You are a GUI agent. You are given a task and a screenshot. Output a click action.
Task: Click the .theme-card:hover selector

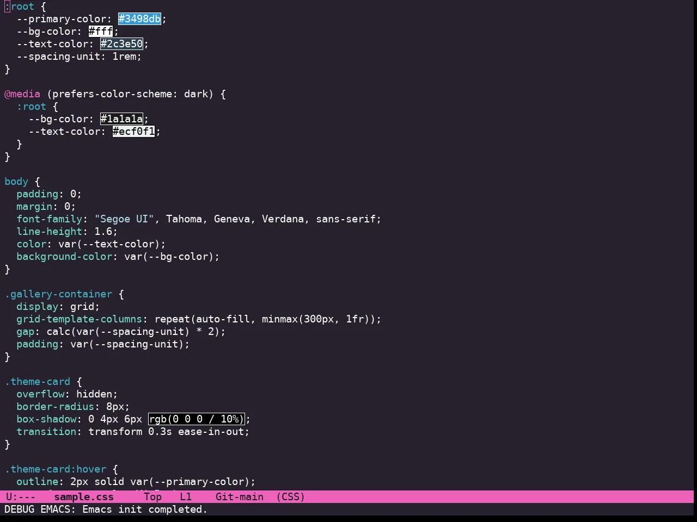click(x=56, y=469)
